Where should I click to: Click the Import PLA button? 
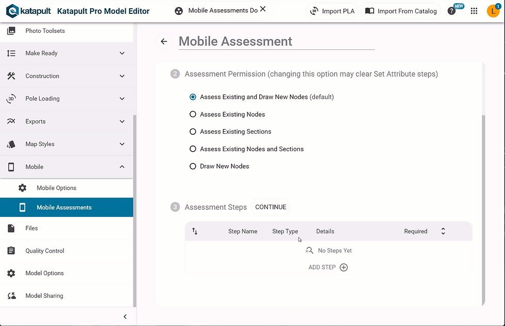[332, 11]
